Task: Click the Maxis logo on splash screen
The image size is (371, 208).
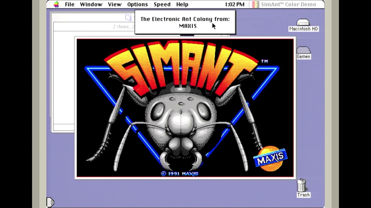Action: 270,158
